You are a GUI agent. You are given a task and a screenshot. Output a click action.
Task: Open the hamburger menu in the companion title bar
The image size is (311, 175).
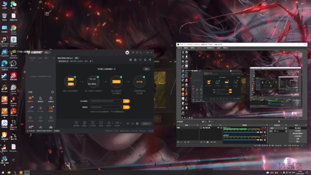141,52
